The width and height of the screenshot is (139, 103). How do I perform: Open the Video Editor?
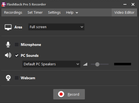pyautogui.click(x=124, y=13)
